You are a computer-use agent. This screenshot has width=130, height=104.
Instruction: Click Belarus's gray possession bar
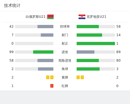coord(45,27)
